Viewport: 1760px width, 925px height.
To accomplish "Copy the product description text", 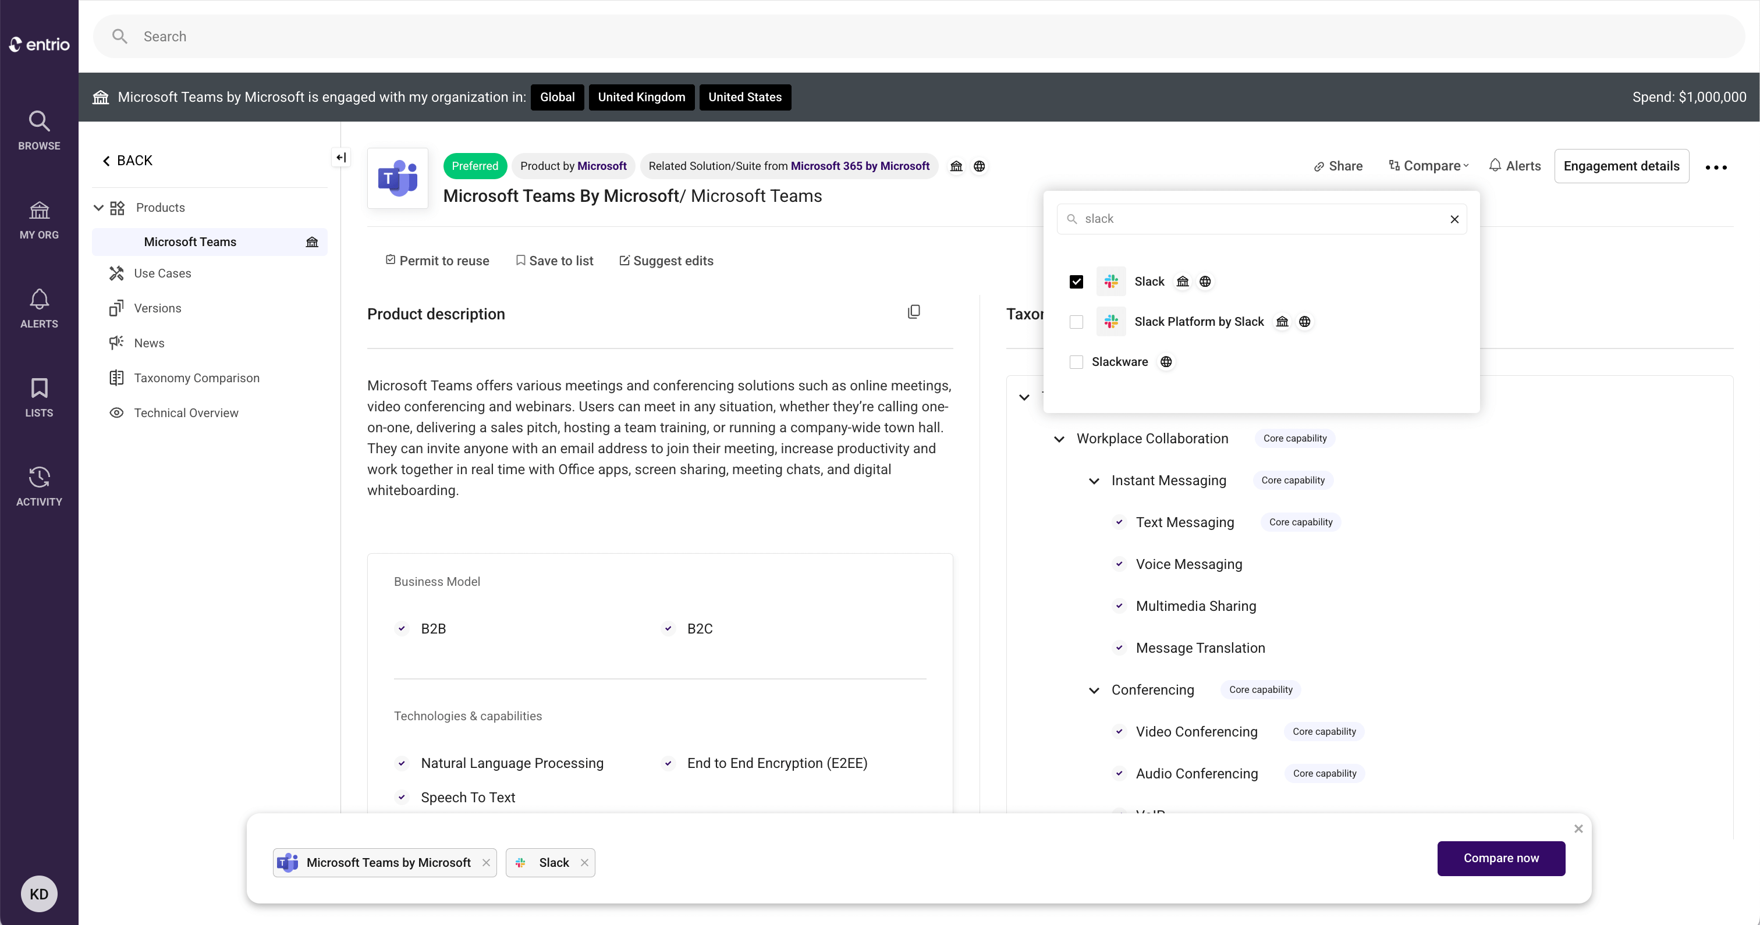I will (914, 312).
